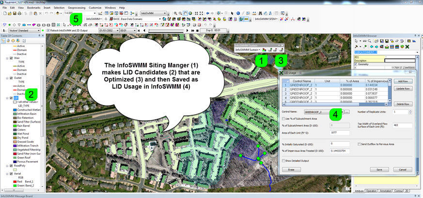Image resolution: width=423 pixels, height=198 pixels.
Task: Click the Erase button
Action: click(x=291, y=169)
